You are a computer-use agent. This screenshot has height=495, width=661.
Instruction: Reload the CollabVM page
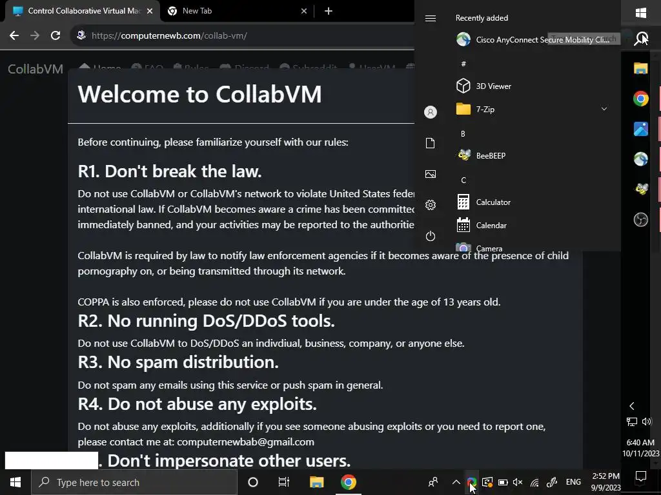pos(56,35)
